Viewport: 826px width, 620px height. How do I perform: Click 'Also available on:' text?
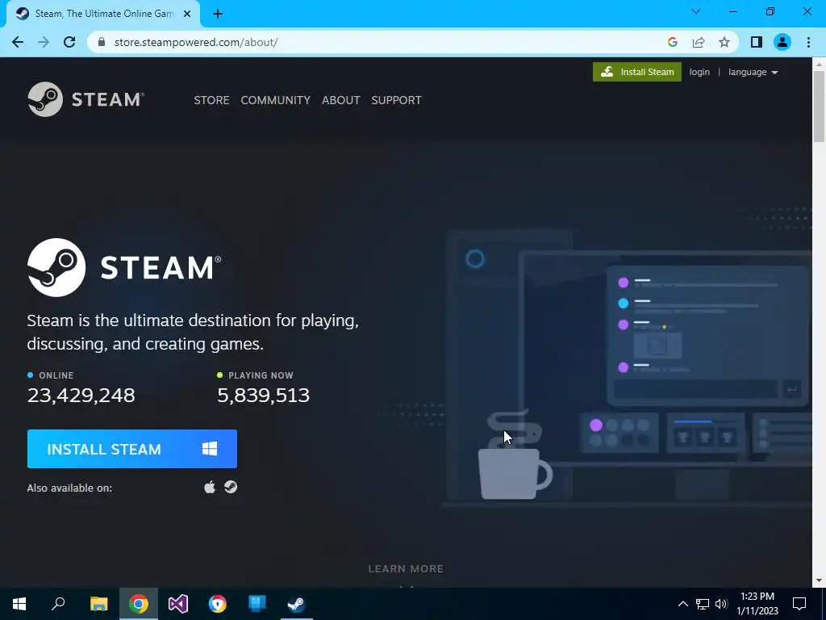click(69, 488)
